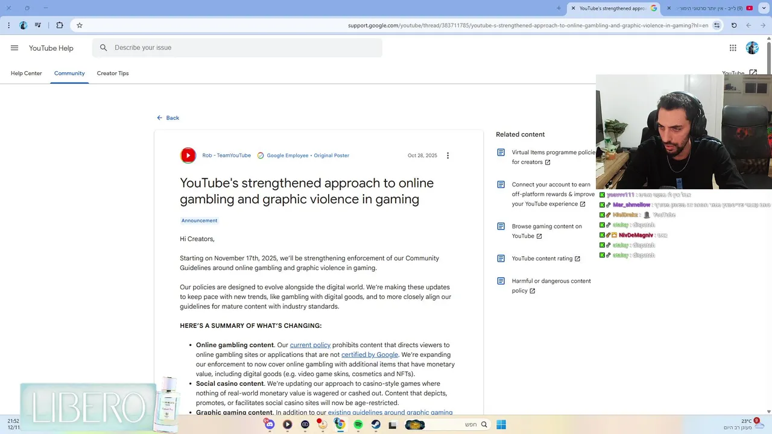Image resolution: width=772 pixels, height=434 pixels.
Task: Click the article icon beside Browse gaming content
Action: point(501,227)
